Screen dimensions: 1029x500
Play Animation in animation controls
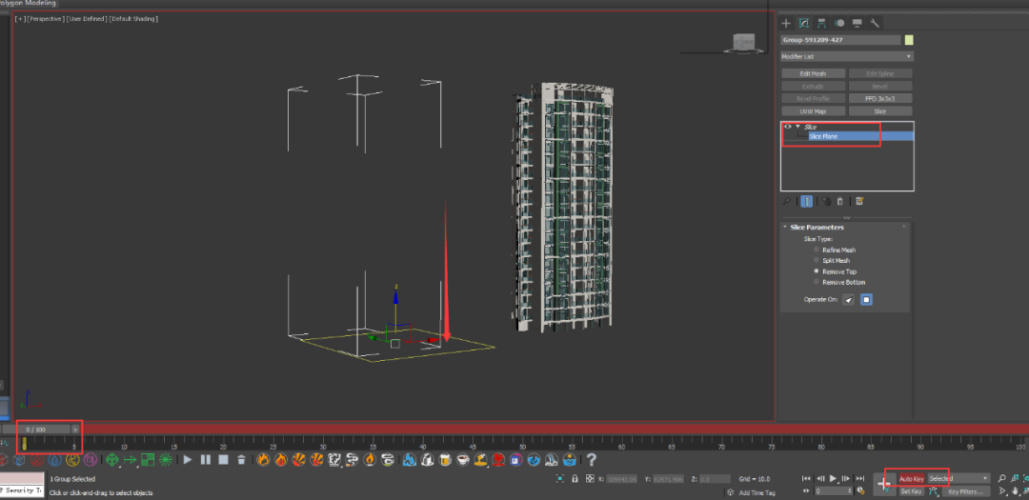coord(834,479)
